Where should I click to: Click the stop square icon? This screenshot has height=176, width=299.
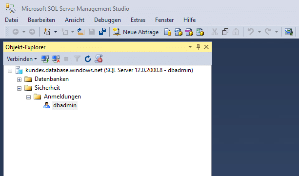(x=66, y=59)
